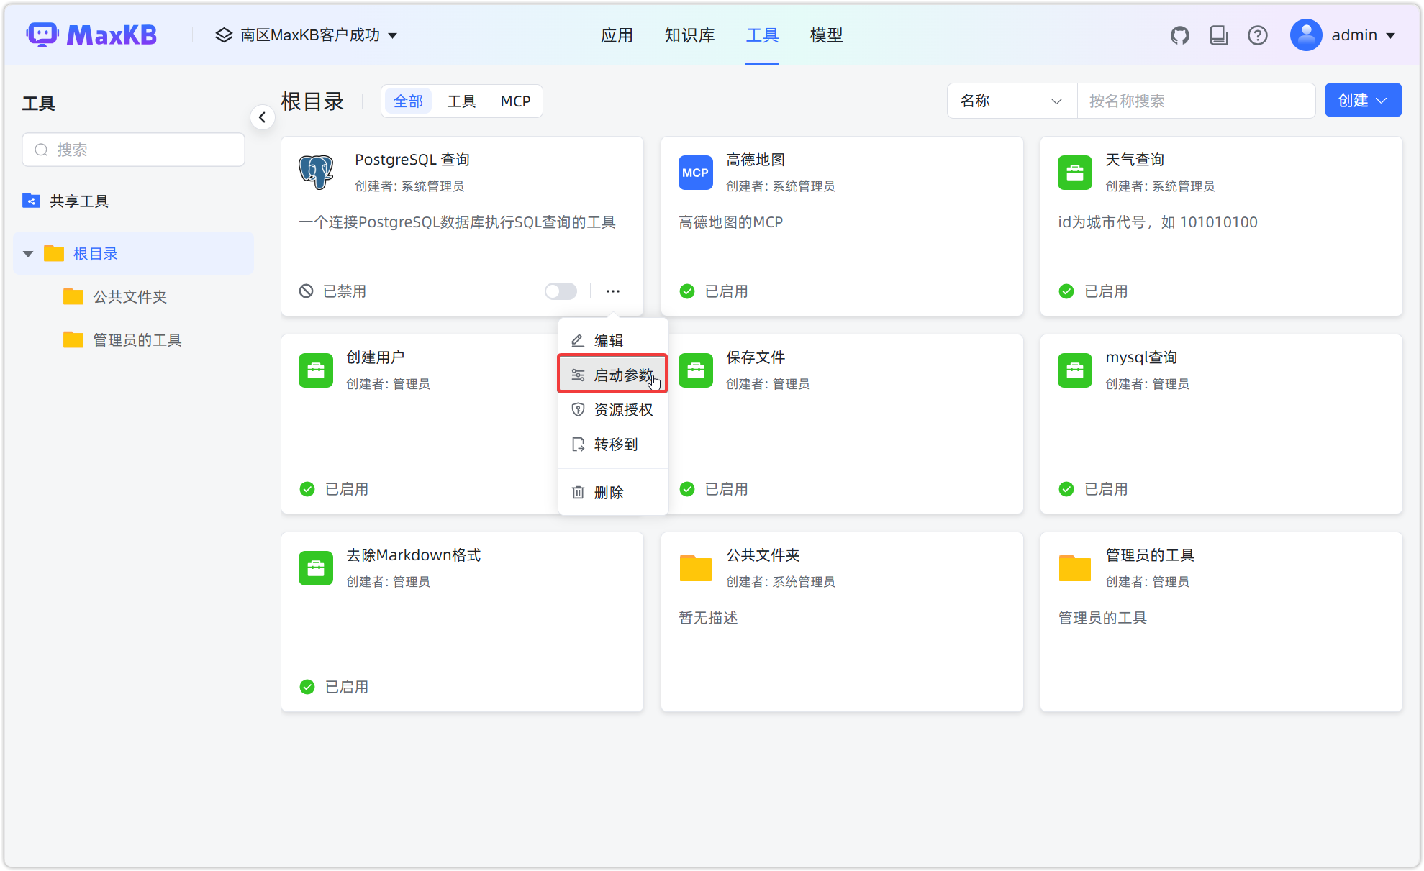Select 删除 in the context menu

tap(609, 492)
